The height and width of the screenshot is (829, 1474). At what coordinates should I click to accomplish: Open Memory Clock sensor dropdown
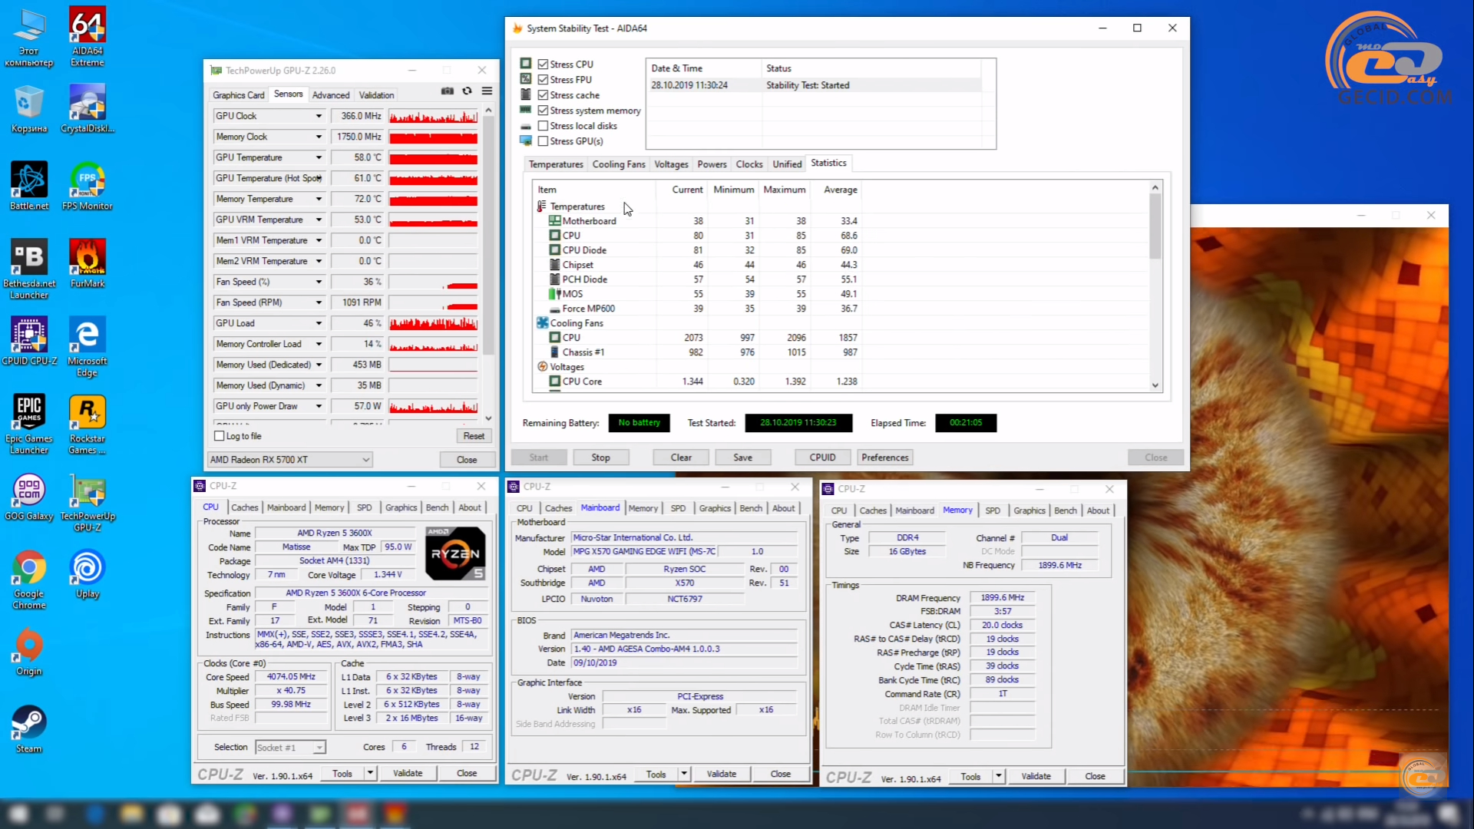[319, 137]
